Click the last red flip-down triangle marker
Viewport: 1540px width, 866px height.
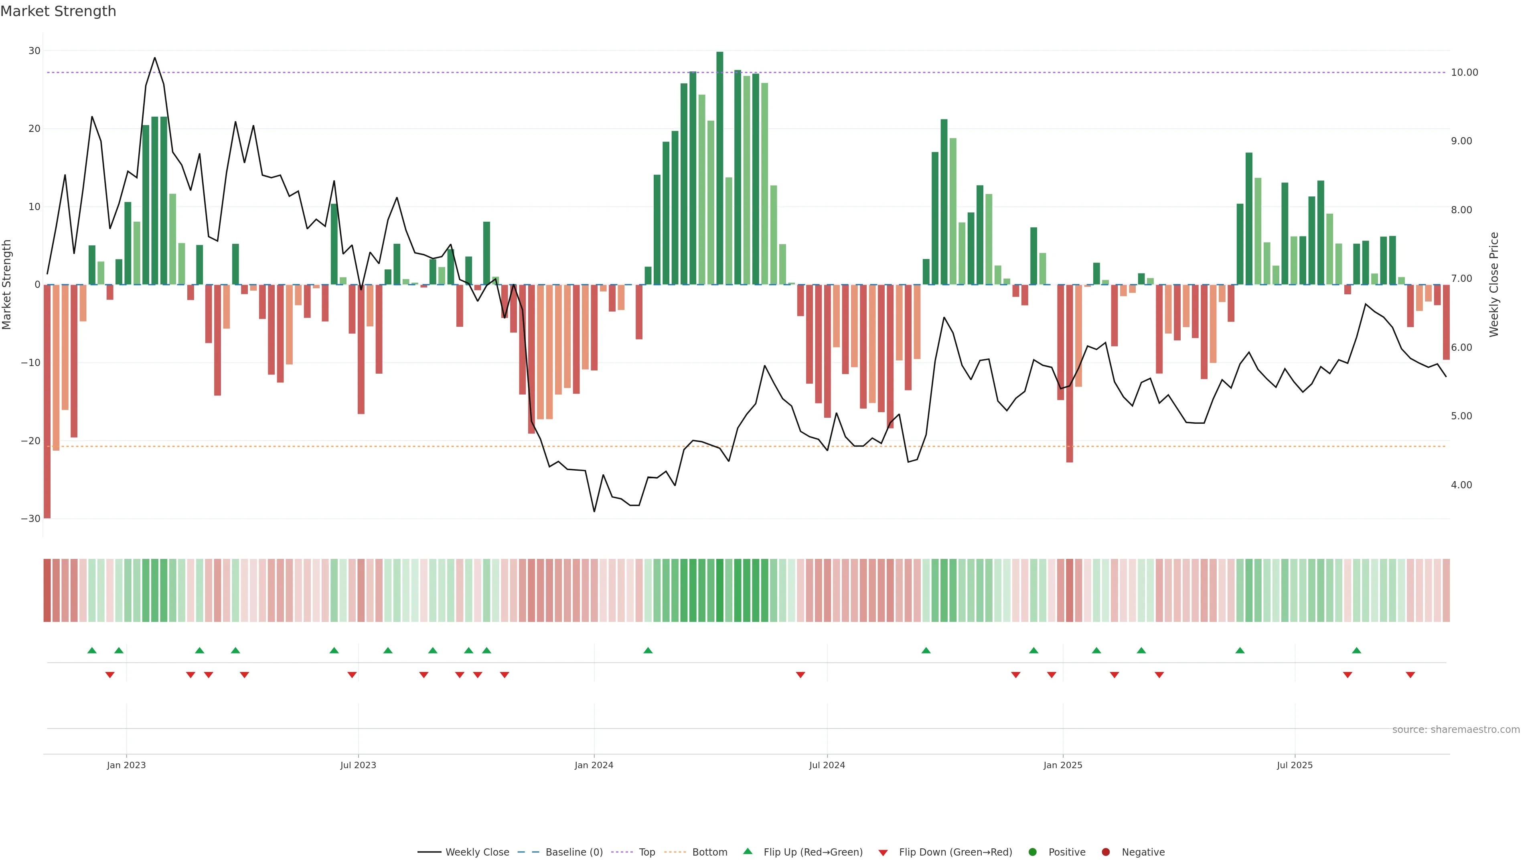click(x=1410, y=675)
